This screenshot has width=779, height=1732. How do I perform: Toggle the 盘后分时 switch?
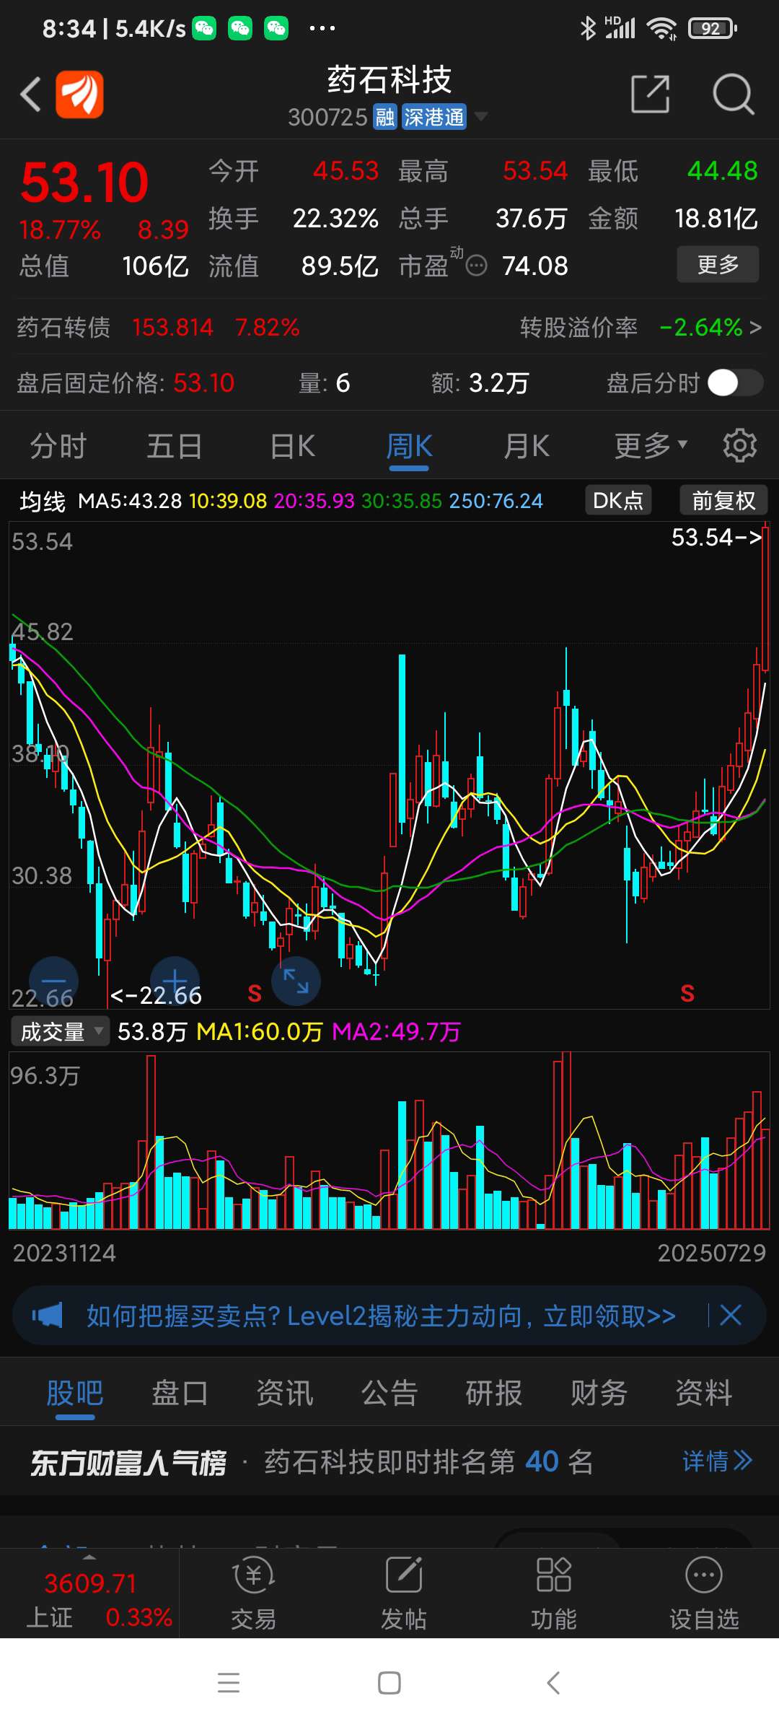(x=734, y=382)
